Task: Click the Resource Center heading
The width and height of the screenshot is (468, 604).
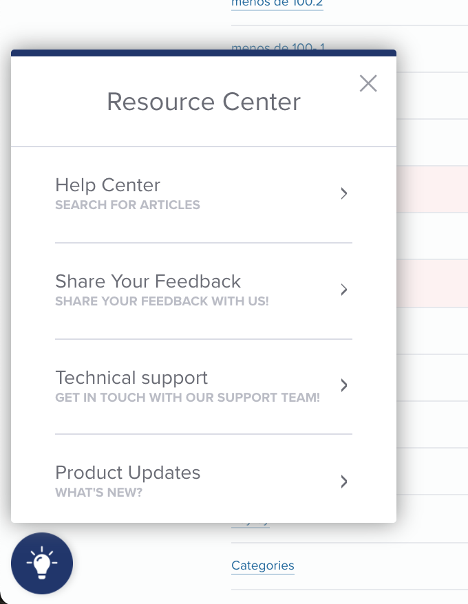Action: [x=204, y=102]
